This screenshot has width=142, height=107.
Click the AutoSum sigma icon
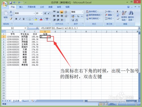point(118,12)
